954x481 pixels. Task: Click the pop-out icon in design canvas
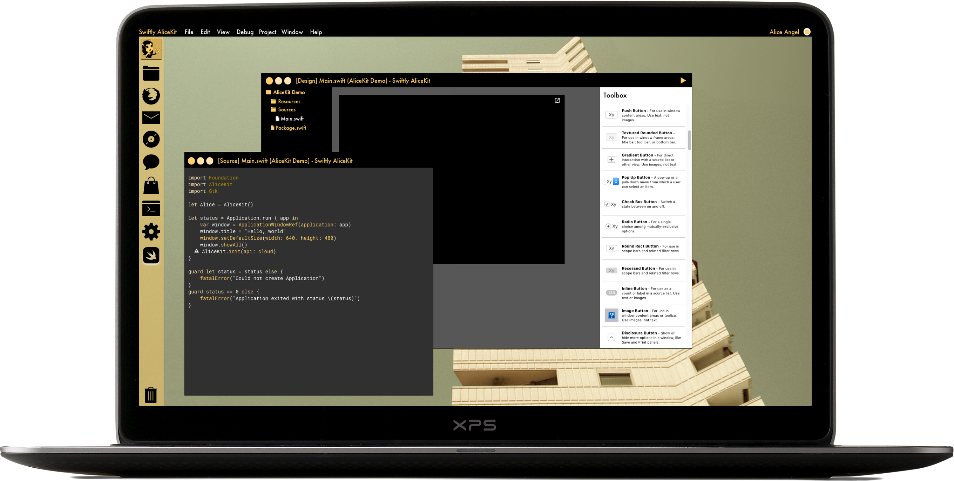557,100
